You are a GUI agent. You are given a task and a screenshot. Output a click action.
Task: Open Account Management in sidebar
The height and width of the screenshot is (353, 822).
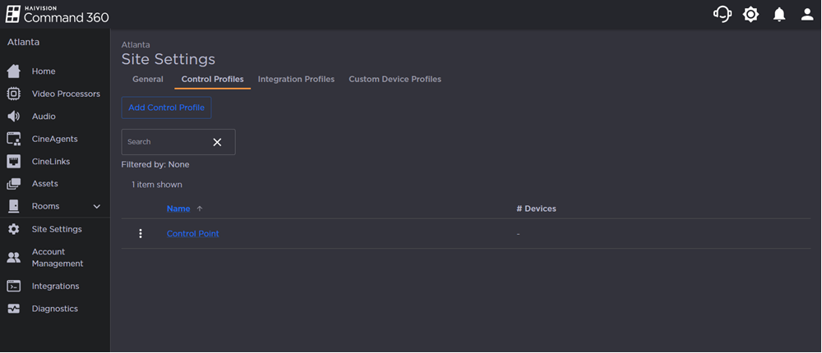58,258
